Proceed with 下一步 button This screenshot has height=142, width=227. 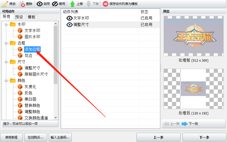(x=204, y=137)
